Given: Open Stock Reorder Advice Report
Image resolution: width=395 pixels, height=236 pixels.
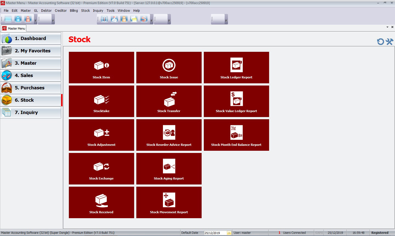Looking at the screenshot, I should (x=169, y=135).
